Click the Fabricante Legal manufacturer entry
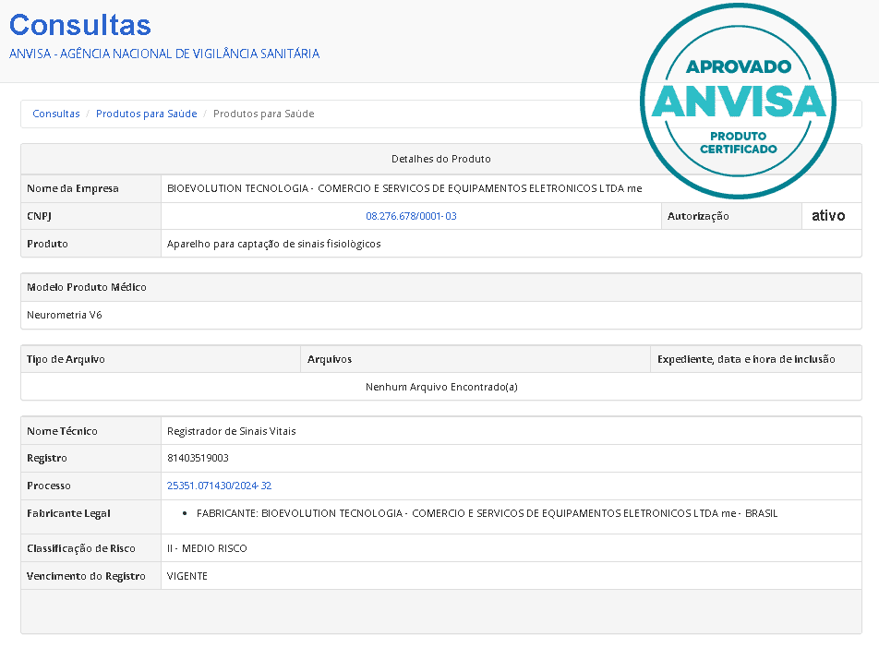The height and width of the screenshot is (648, 879). (487, 513)
